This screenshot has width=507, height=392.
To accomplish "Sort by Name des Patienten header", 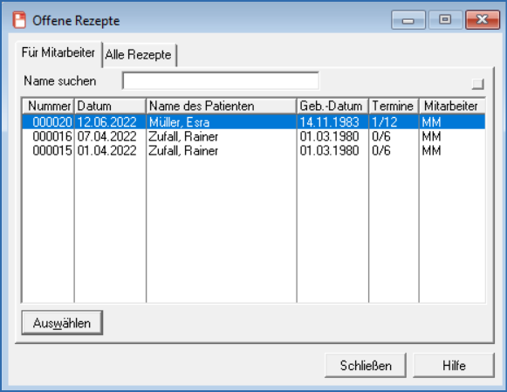I will pos(222,107).
